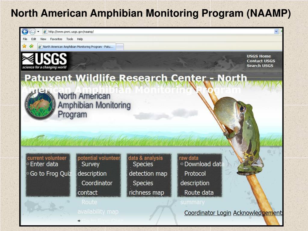The width and height of the screenshot is (308, 231).
Task: Open the Coordinator contact link
Action: [x=95, y=188]
